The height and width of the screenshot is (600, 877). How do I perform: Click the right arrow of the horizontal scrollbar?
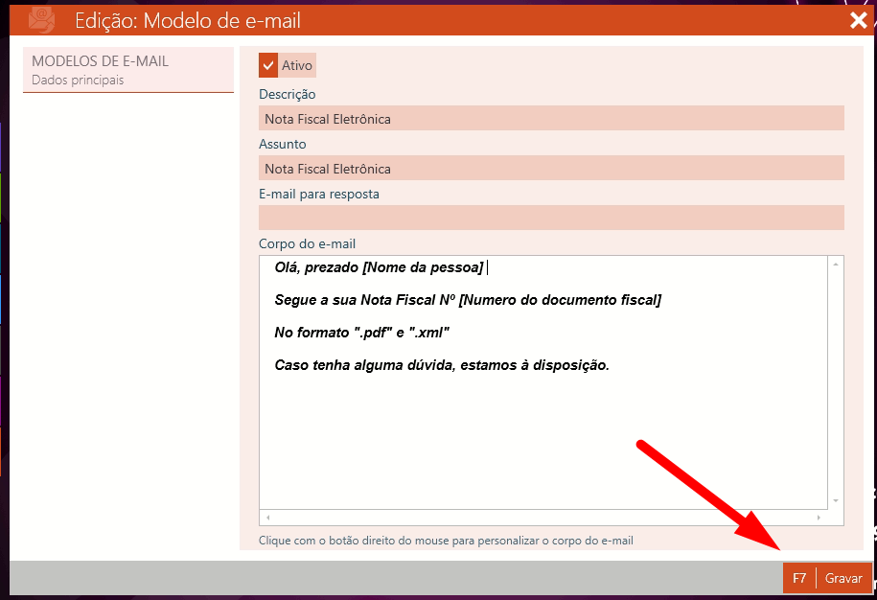click(819, 518)
